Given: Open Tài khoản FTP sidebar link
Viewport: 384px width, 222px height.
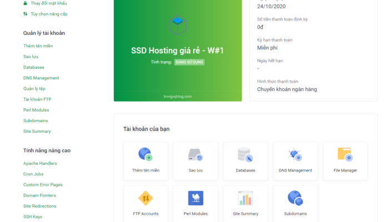Looking at the screenshot, I should [37, 99].
